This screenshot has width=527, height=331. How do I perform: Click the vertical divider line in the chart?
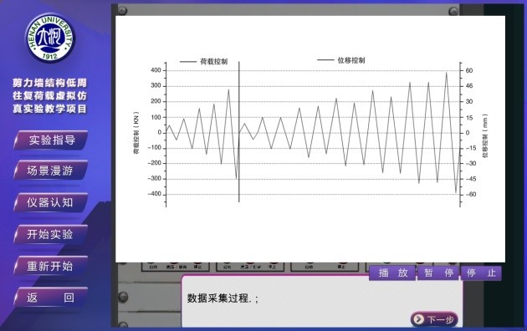pos(239,131)
